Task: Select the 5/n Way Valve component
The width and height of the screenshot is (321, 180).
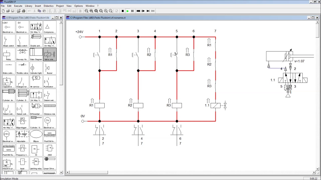Action: [36, 27]
